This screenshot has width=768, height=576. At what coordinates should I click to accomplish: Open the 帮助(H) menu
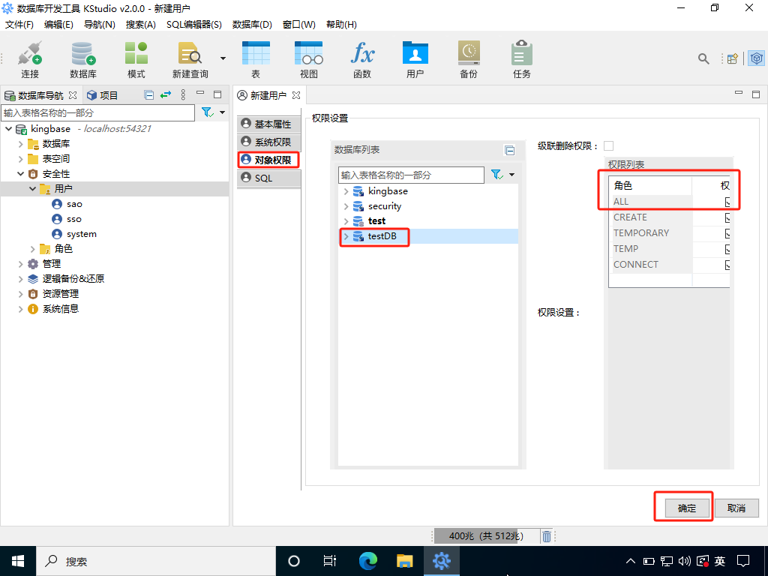(341, 25)
